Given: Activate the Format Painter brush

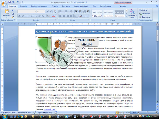Looking at the screenshot, I should coord(13,17).
